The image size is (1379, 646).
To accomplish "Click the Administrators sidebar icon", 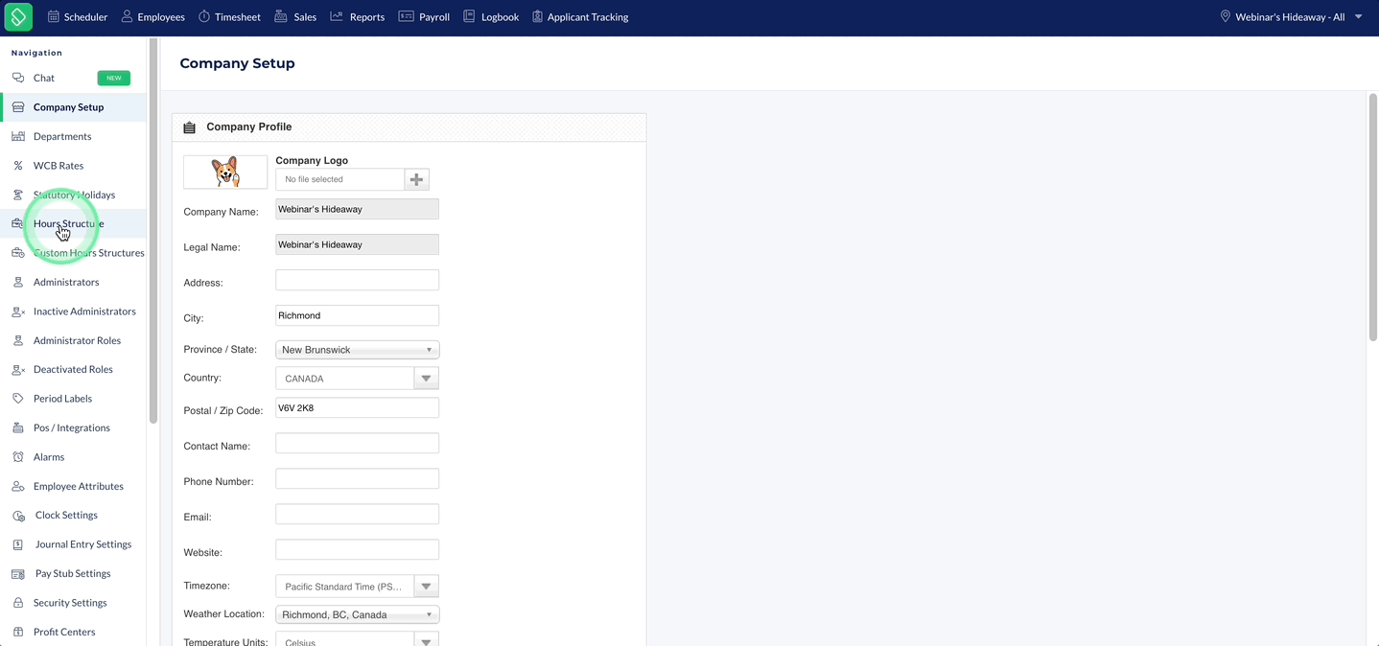I will coord(18,282).
